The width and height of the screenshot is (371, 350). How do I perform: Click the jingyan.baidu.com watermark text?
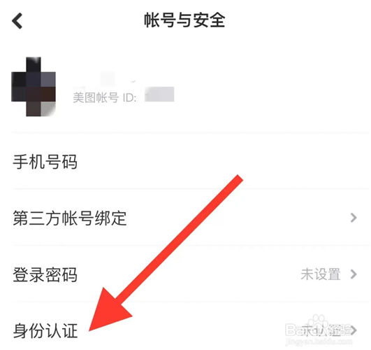(319, 342)
